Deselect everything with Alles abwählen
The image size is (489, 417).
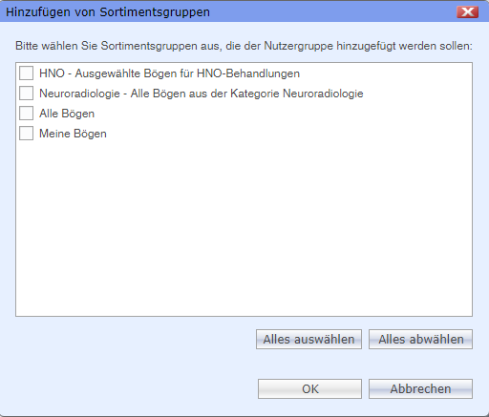point(420,340)
